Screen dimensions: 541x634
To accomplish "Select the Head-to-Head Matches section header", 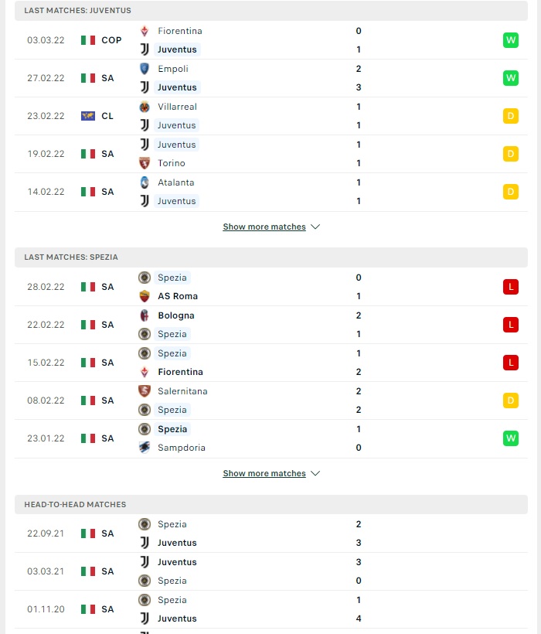I will click(x=271, y=504).
